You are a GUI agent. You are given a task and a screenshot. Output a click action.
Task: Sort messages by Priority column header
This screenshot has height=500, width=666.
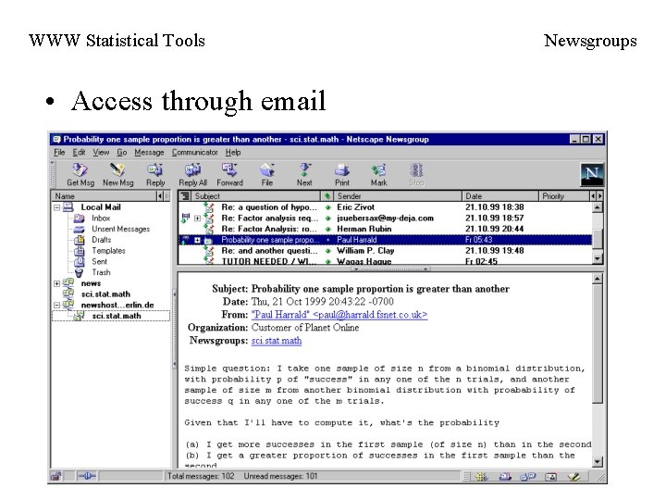[x=564, y=196]
